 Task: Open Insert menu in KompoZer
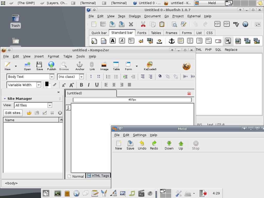[39, 56]
